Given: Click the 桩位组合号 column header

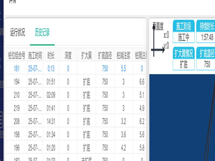Looking at the screenshot, I should [x=17, y=56].
